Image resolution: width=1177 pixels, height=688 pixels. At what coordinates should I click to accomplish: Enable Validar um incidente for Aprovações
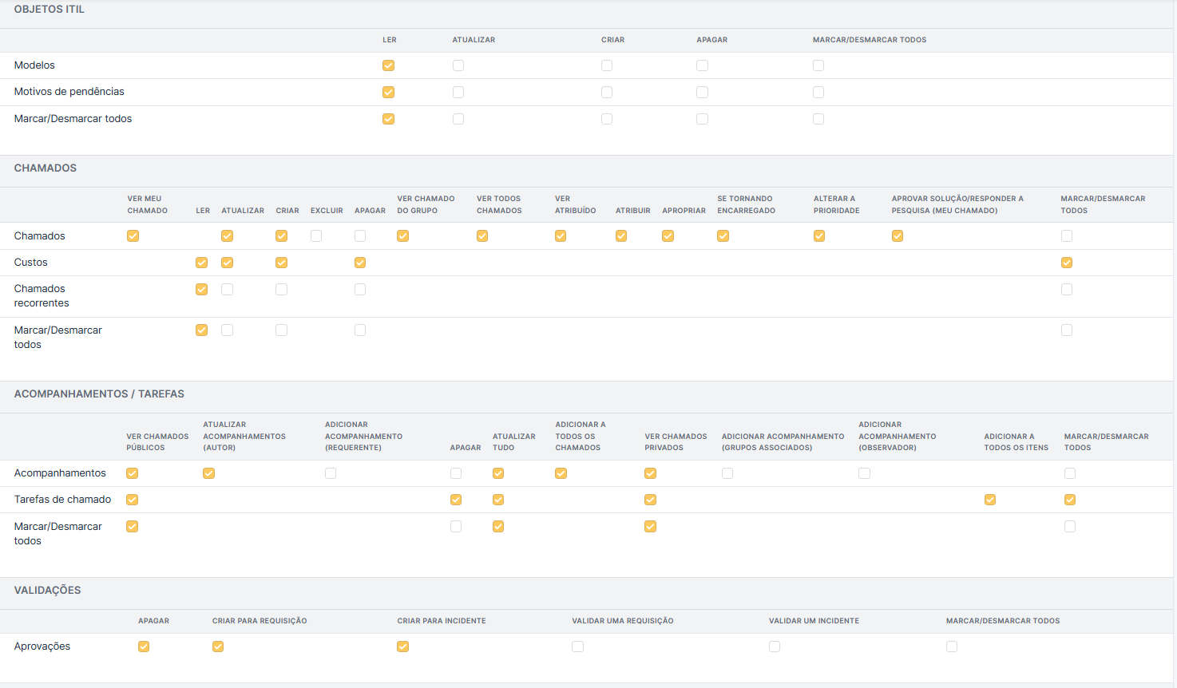(x=775, y=646)
